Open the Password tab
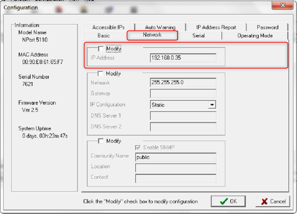This screenshot has height=214, width=297. (267, 27)
